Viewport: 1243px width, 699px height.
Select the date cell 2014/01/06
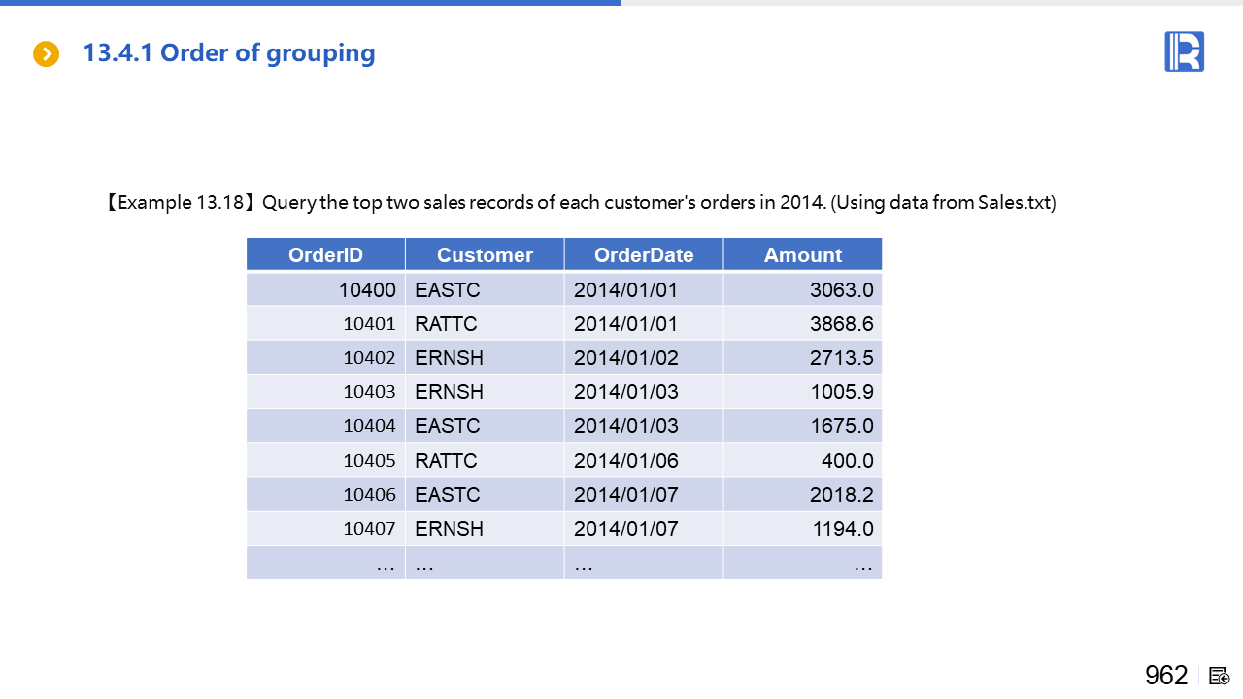(625, 460)
